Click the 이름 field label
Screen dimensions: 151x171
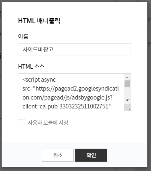(23, 36)
